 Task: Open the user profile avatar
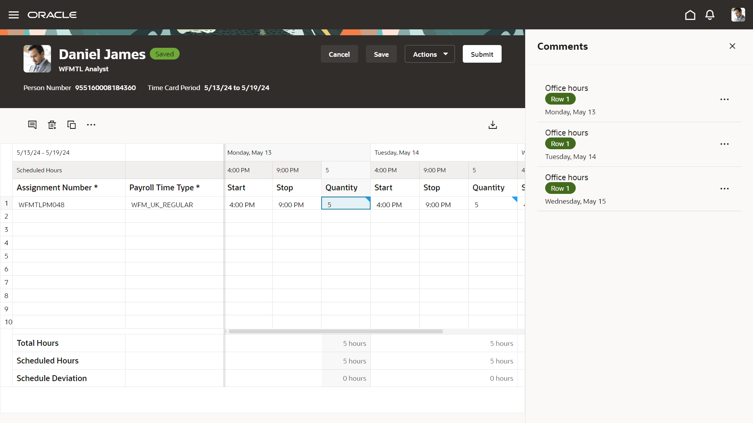point(738,15)
